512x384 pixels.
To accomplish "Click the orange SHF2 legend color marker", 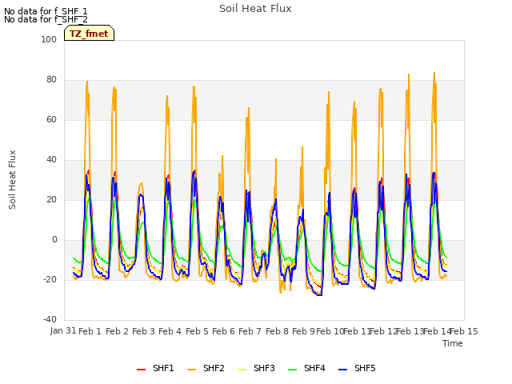I will tap(192, 370).
